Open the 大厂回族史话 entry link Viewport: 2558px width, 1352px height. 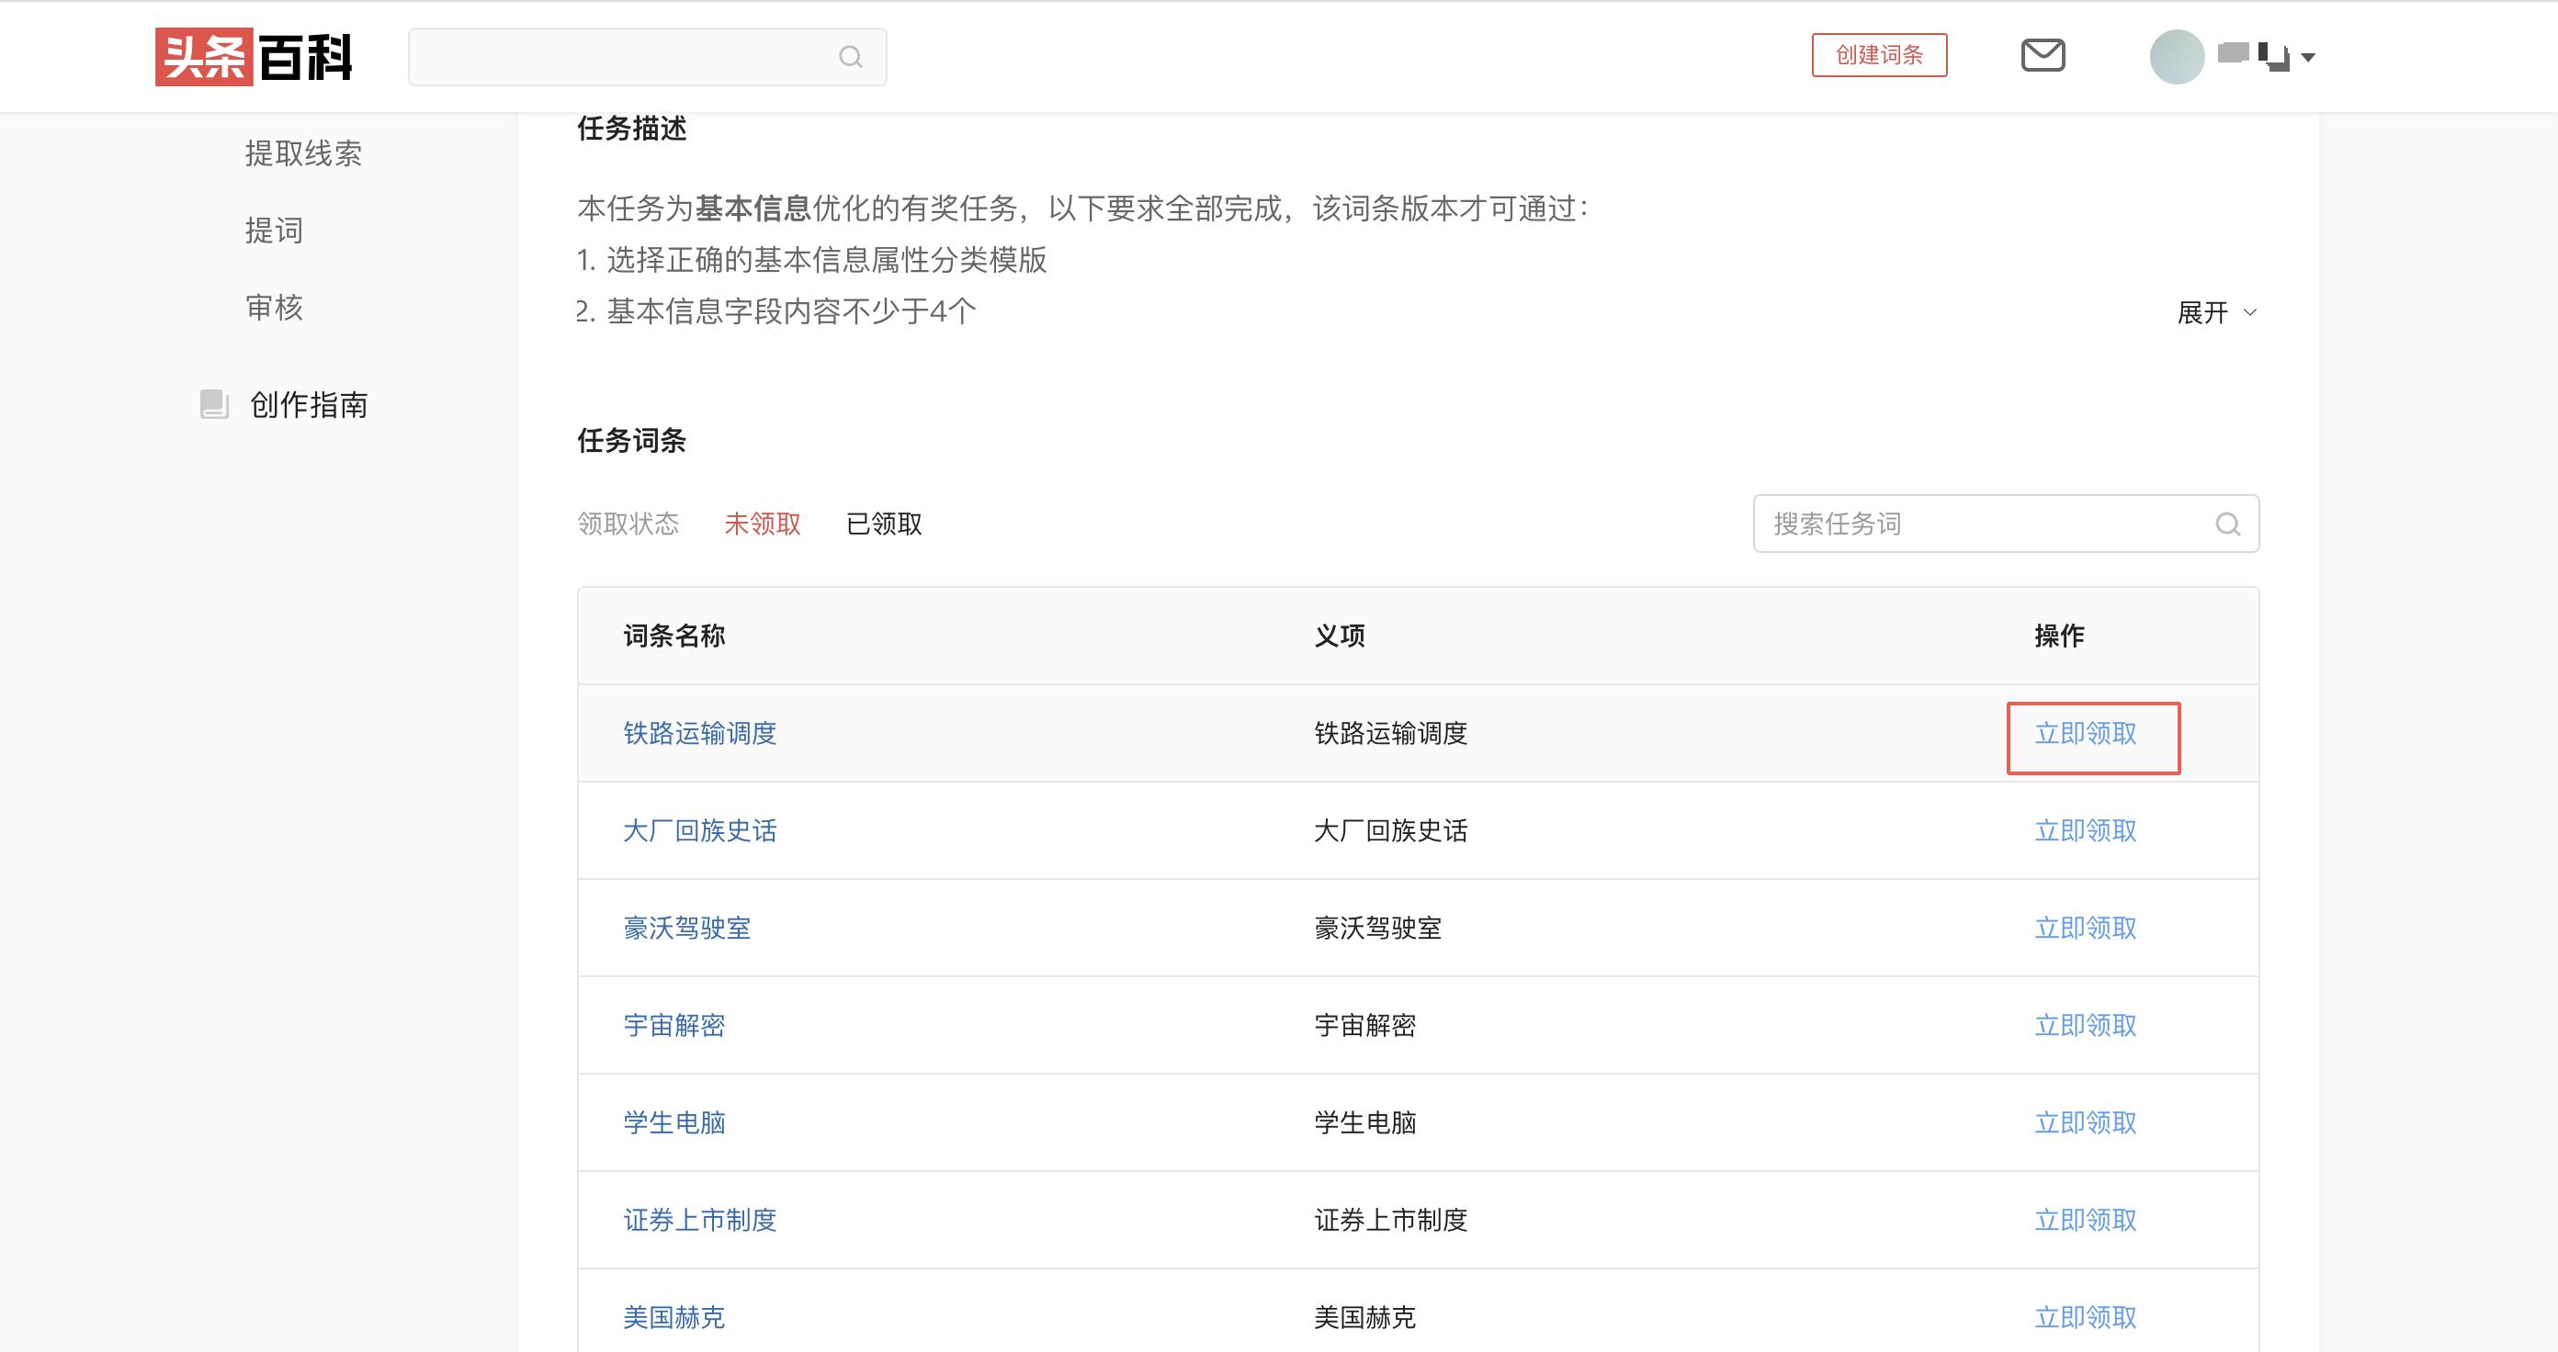coord(700,831)
